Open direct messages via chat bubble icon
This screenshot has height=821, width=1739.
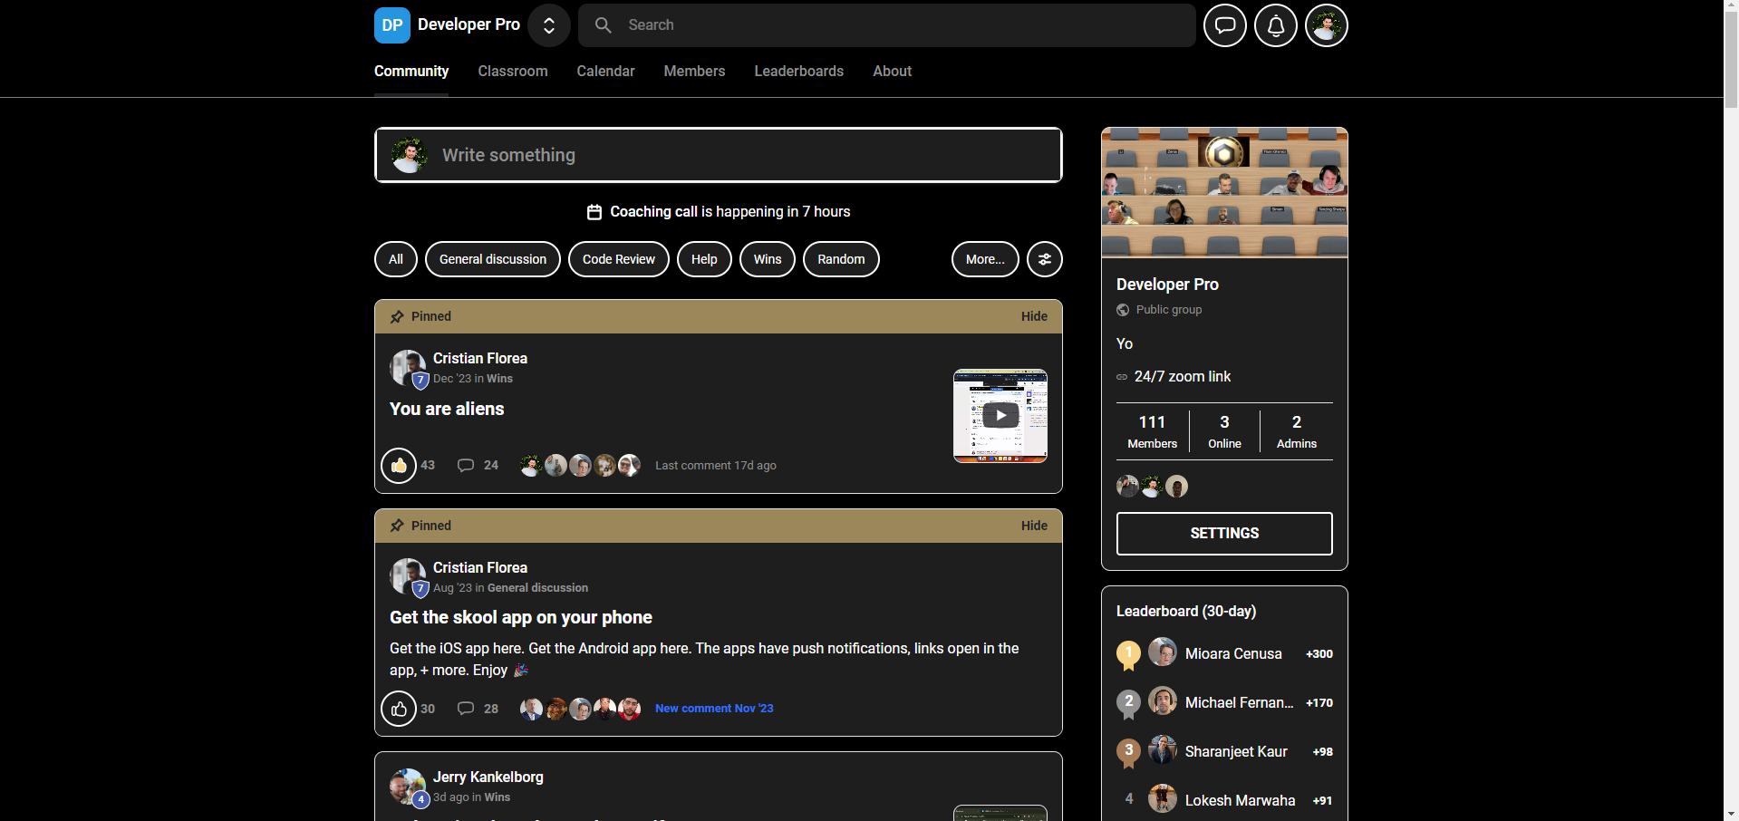click(x=1224, y=25)
